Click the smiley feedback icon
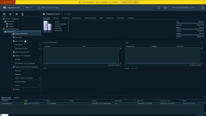This screenshot has width=206, height=116. pos(203,7)
